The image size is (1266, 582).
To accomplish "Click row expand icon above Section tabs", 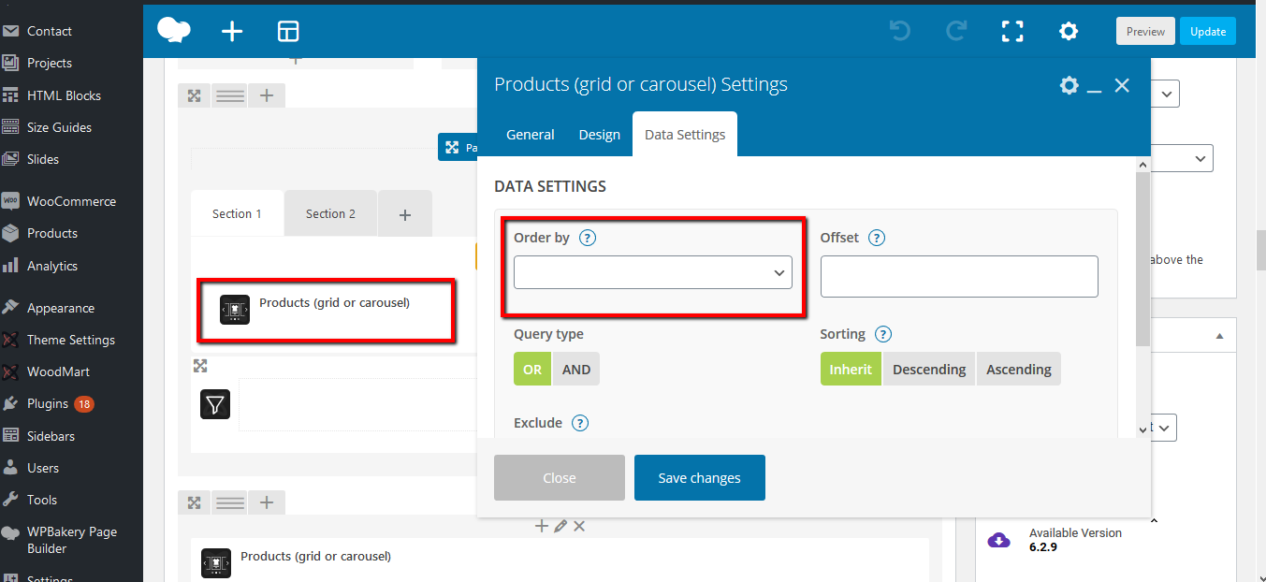I will [195, 95].
